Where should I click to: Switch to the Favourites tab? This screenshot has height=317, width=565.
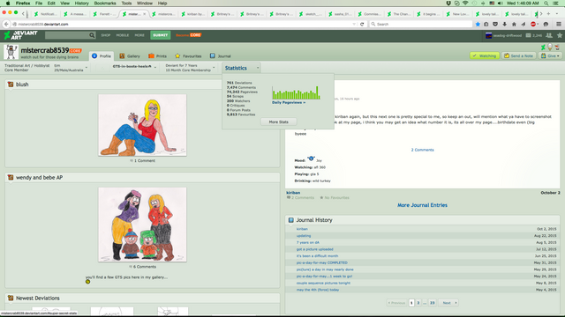coord(188,56)
